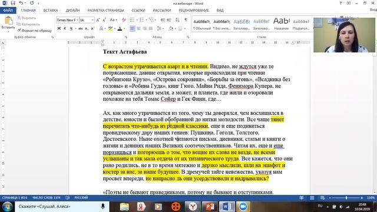
Task: Apply the Без интервала style
Action: (x=221, y=24)
